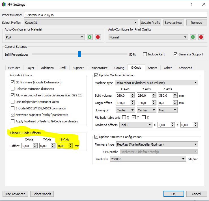Click Origin offset X-Axis field 130,0
This screenshot has height=201, width=209.
125,103
